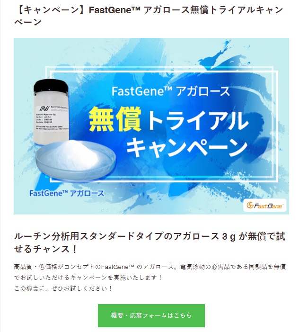
Task: Click the petri dish with white powder
Action: [76, 160]
